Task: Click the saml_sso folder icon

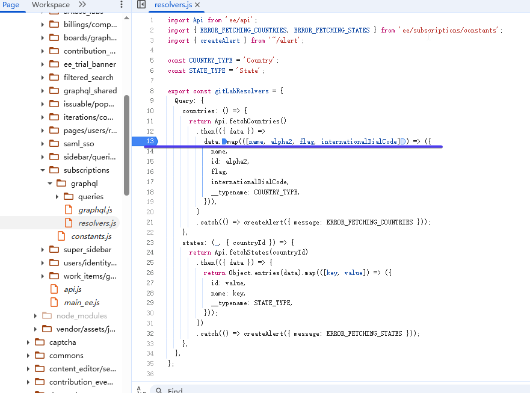Action: [54, 143]
